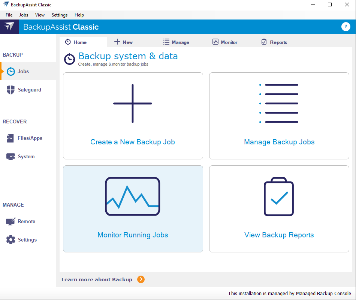The height and width of the screenshot is (300, 356).
Task: Select Files/Apps label under Recover
Action: tap(30, 138)
